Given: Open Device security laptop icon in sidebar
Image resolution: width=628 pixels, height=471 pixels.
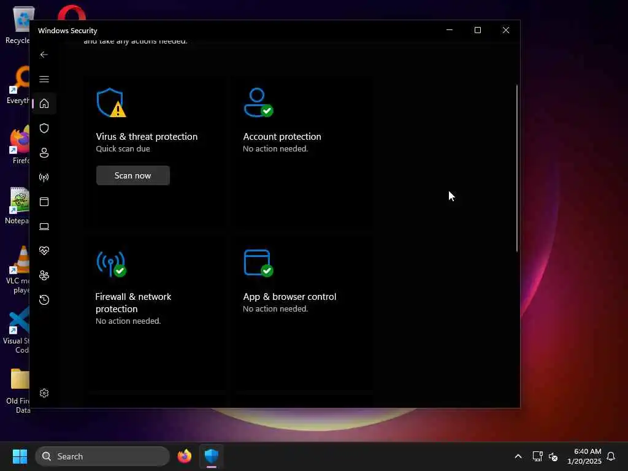Looking at the screenshot, I should pyautogui.click(x=44, y=226).
